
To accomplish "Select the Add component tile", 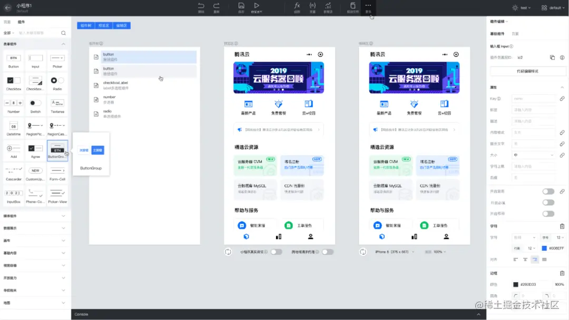I will point(13,151).
